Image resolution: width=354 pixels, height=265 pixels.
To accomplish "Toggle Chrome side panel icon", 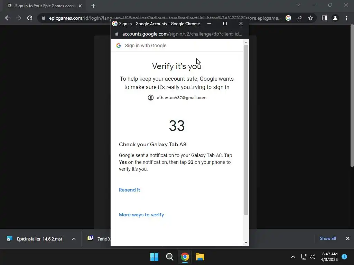I will point(324,18).
